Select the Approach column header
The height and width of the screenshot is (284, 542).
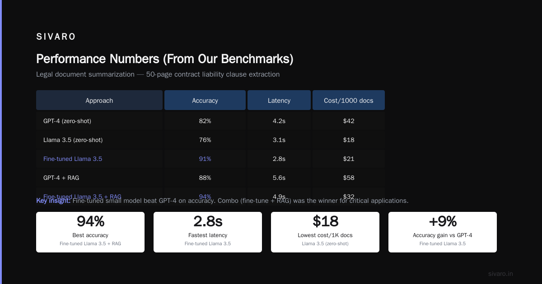click(x=99, y=100)
